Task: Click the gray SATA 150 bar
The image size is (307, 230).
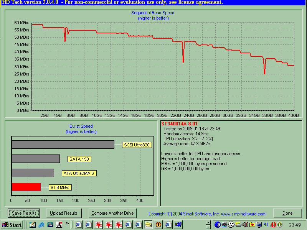Action: click(36, 159)
